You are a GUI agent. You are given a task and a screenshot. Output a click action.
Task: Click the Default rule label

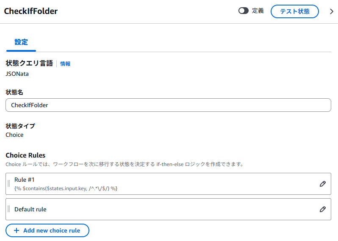pos(30,209)
